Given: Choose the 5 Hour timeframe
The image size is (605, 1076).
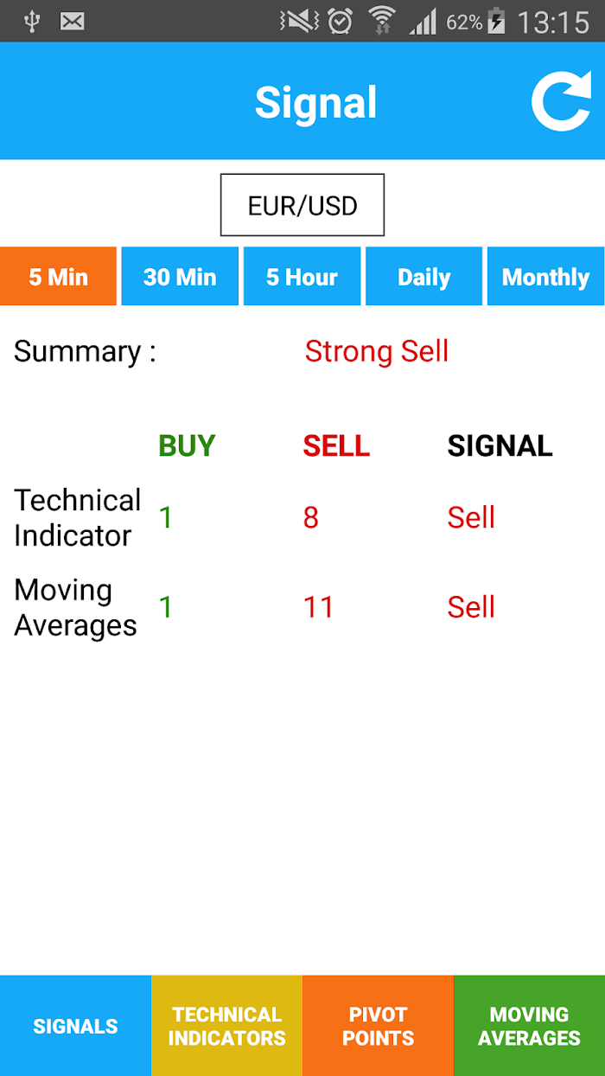Looking at the screenshot, I should point(302,277).
